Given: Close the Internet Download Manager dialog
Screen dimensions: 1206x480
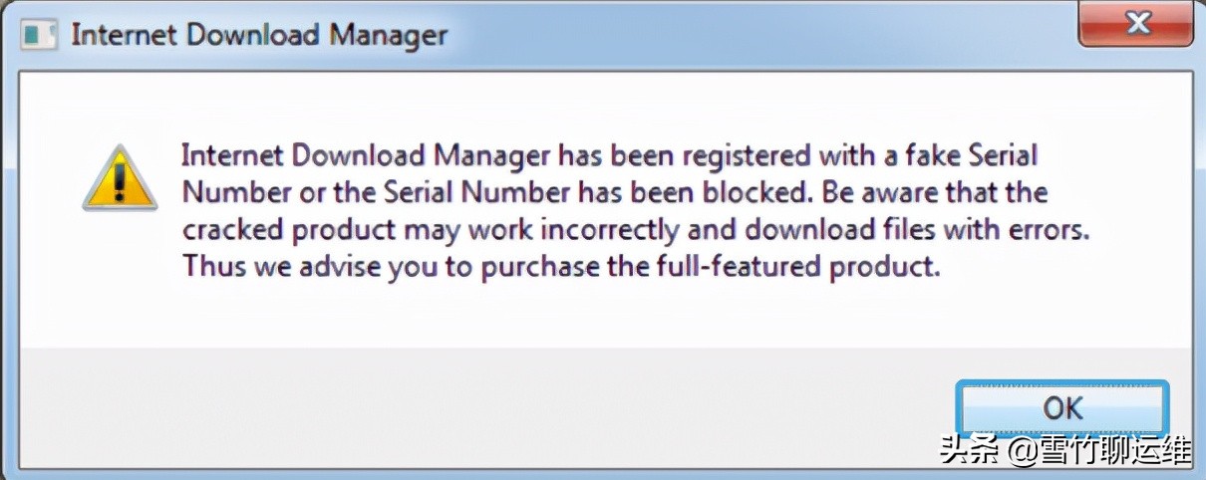Looking at the screenshot, I should tap(1134, 24).
